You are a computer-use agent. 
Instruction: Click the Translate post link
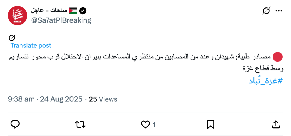(x=31, y=45)
